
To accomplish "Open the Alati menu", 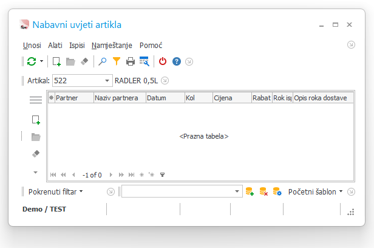I will pos(55,46).
